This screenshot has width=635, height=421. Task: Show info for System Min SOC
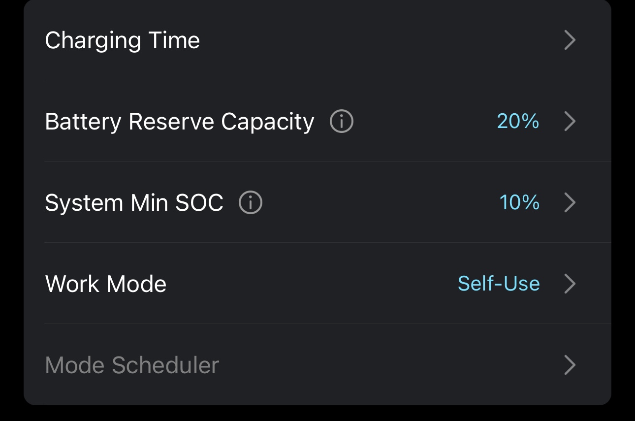(251, 203)
